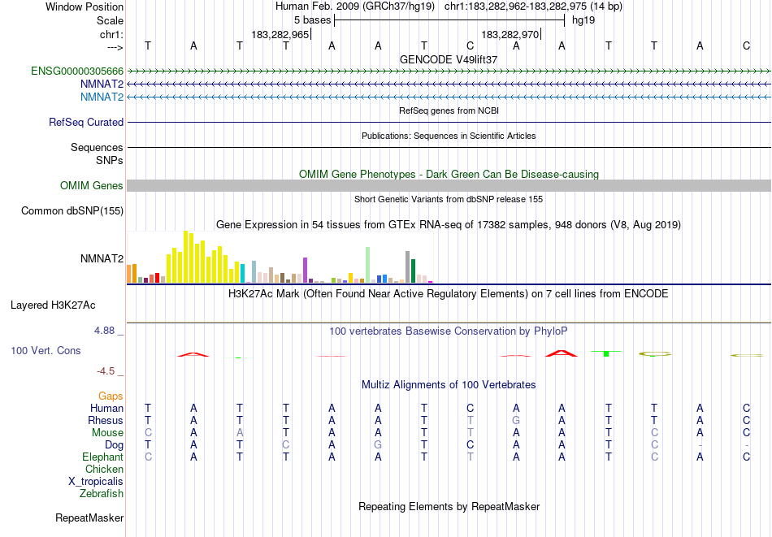
Task: Select the Chicken species row label
Action: pyautogui.click(x=104, y=469)
